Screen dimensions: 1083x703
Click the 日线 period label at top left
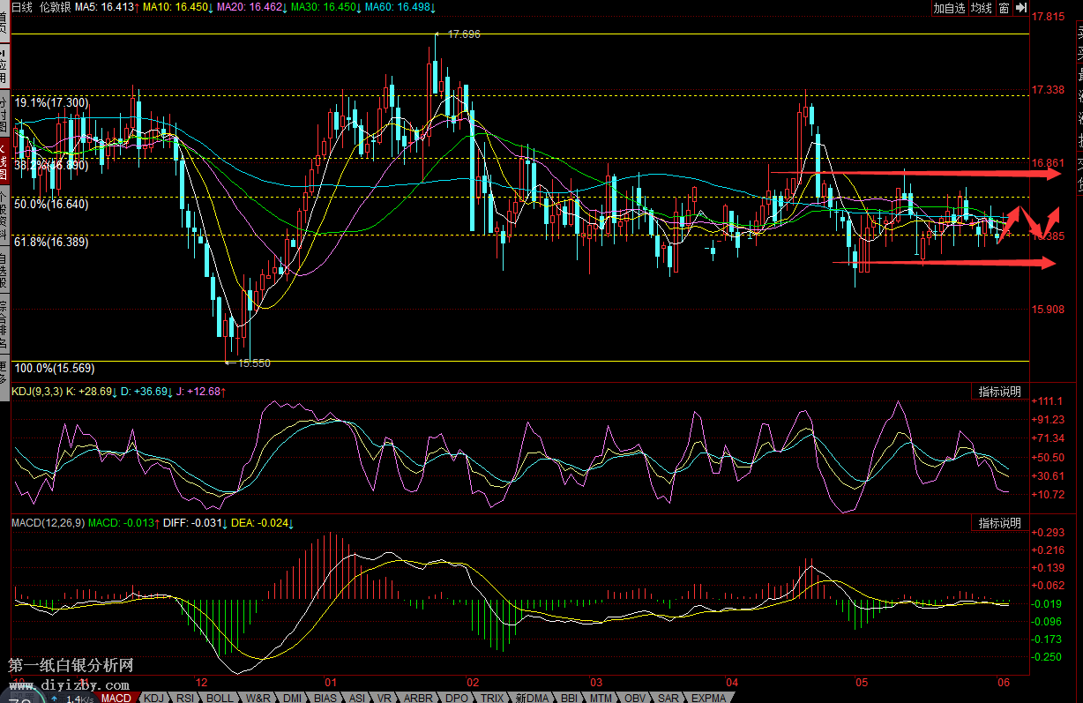(21, 7)
